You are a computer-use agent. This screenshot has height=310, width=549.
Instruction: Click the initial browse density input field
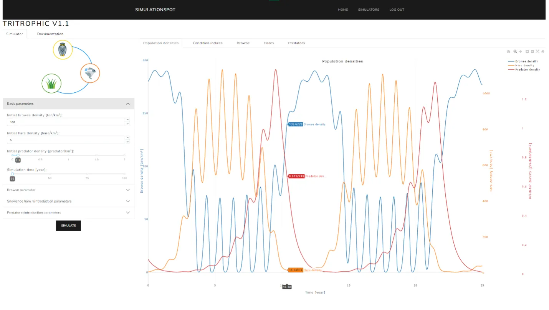point(66,121)
